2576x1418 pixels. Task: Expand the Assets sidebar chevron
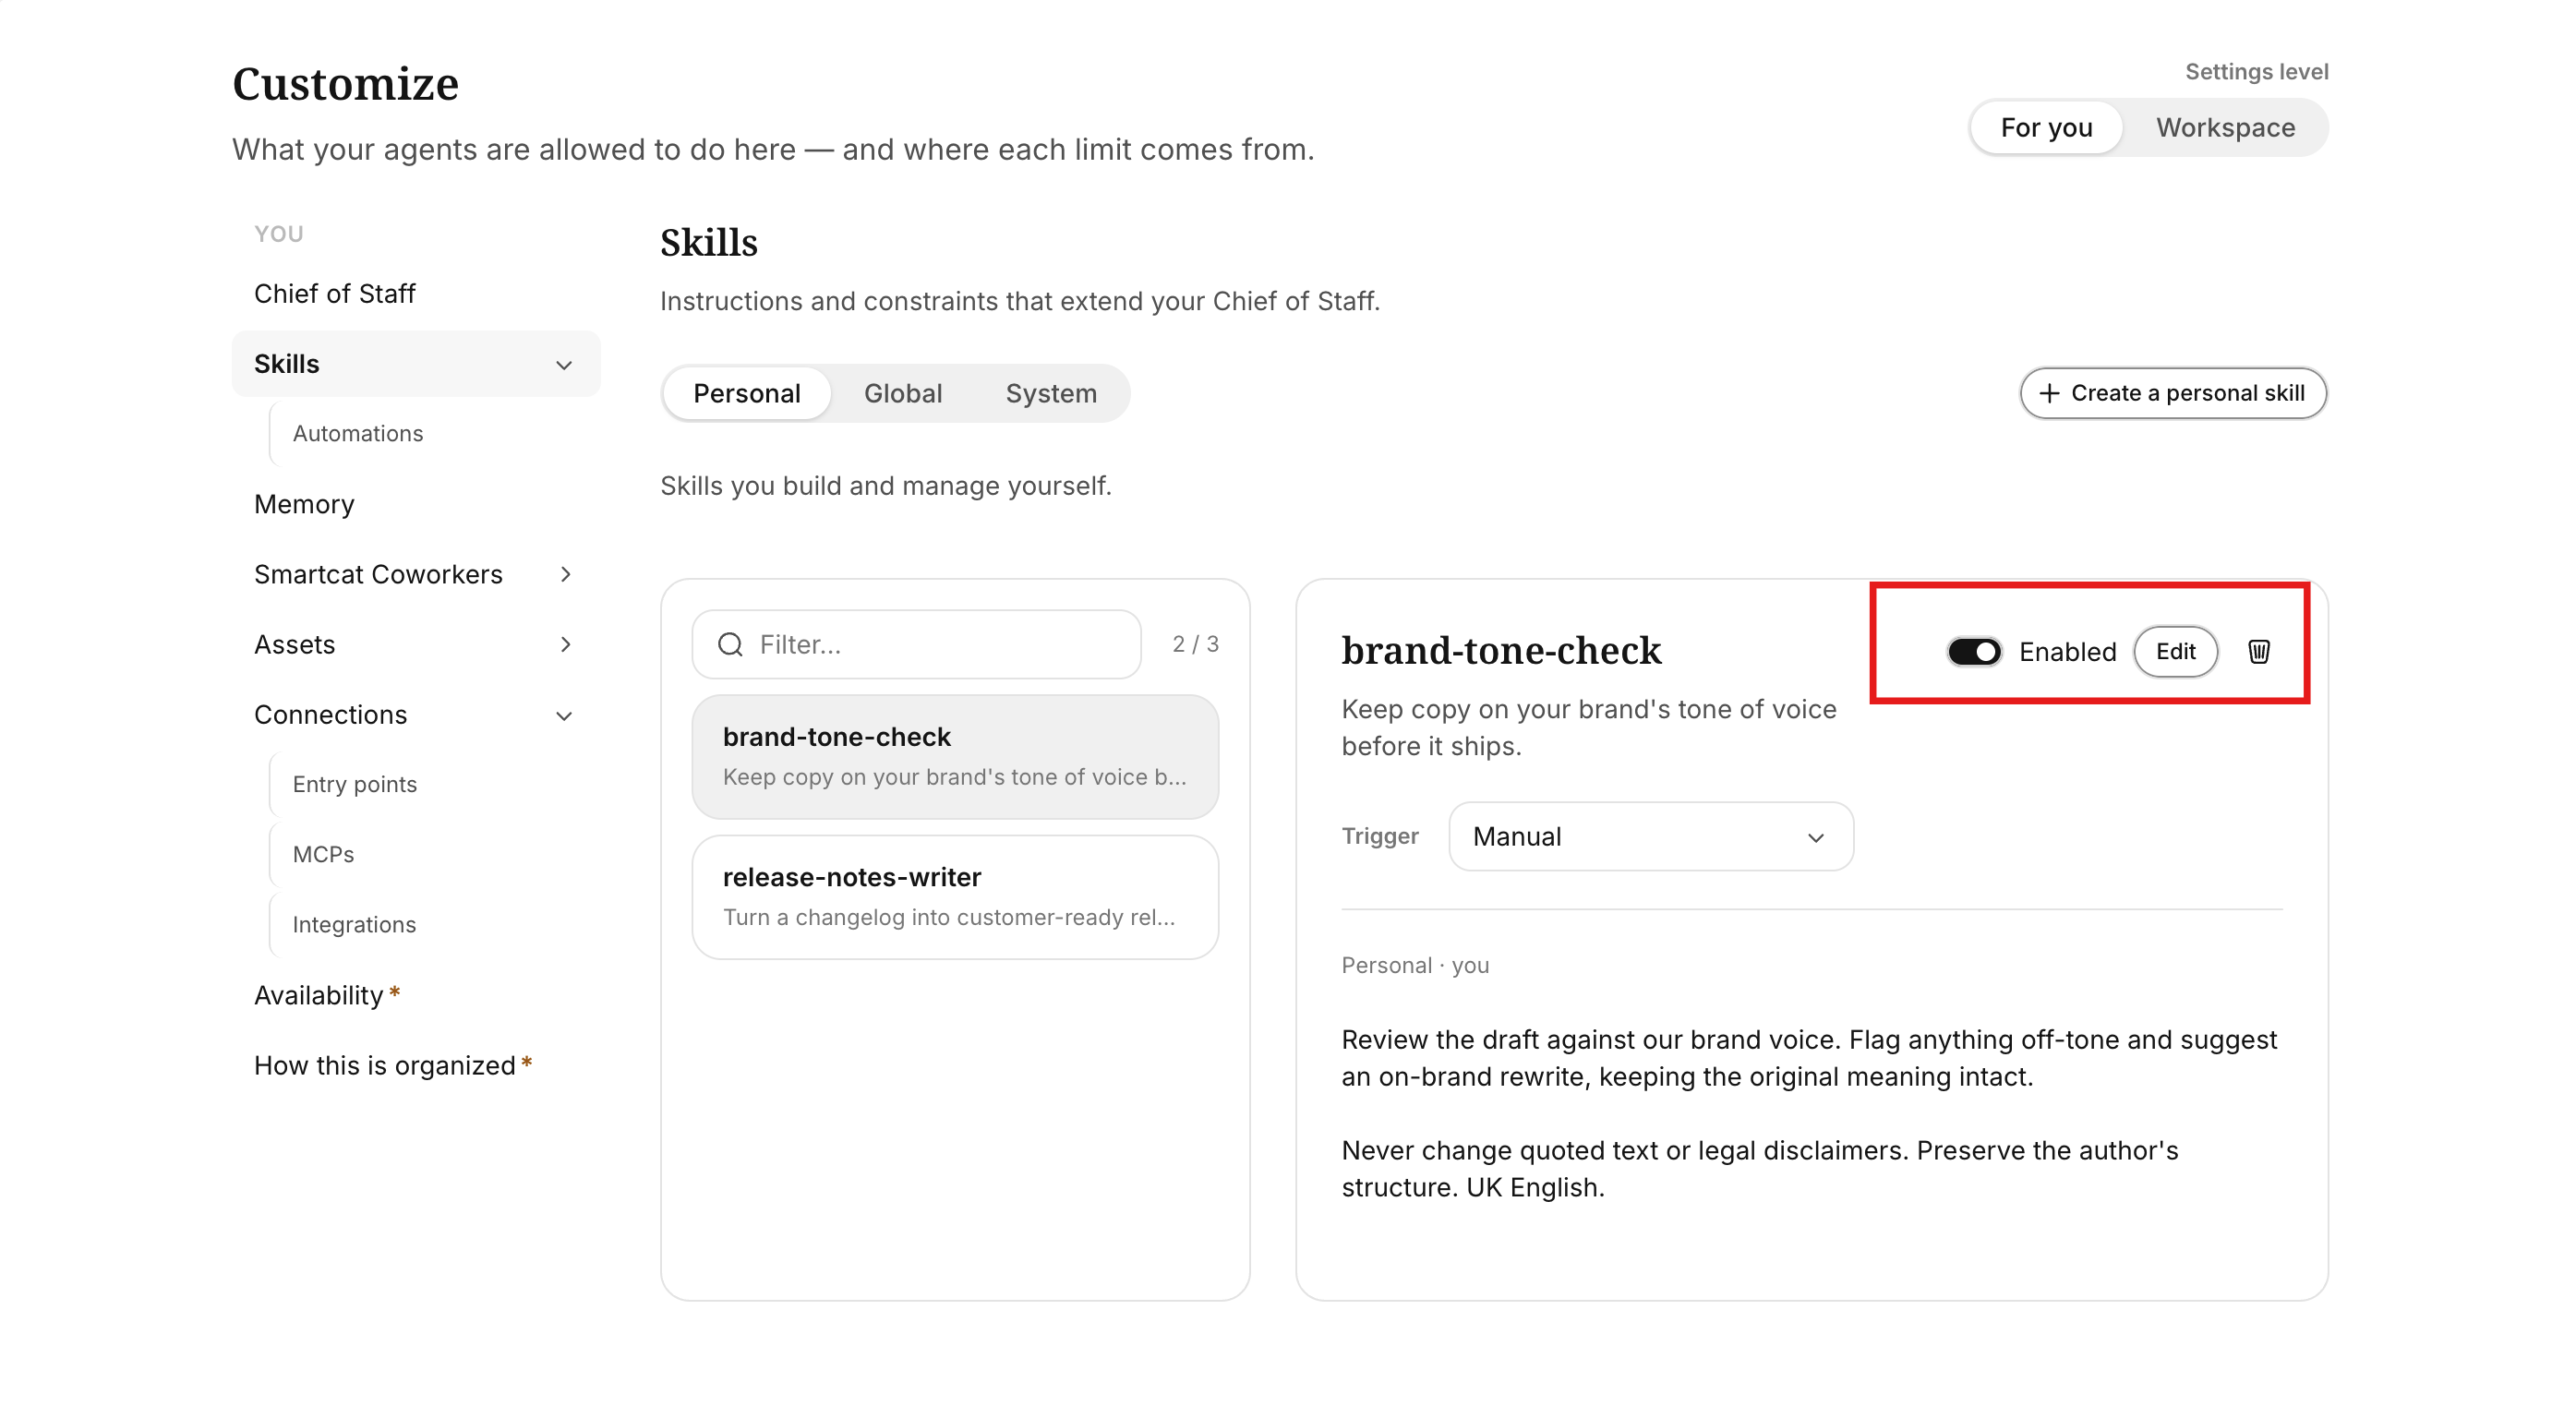565,644
